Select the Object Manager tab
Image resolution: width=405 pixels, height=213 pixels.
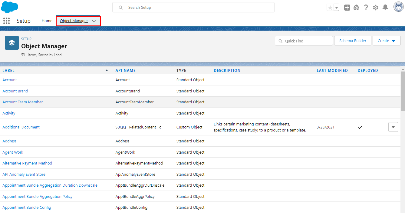[x=74, y=21]
